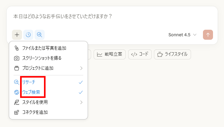Image resolution: width=224 pixels, height=127 pixels.
Task: Click the camera screenshot icon
Action: coord(17,58)
